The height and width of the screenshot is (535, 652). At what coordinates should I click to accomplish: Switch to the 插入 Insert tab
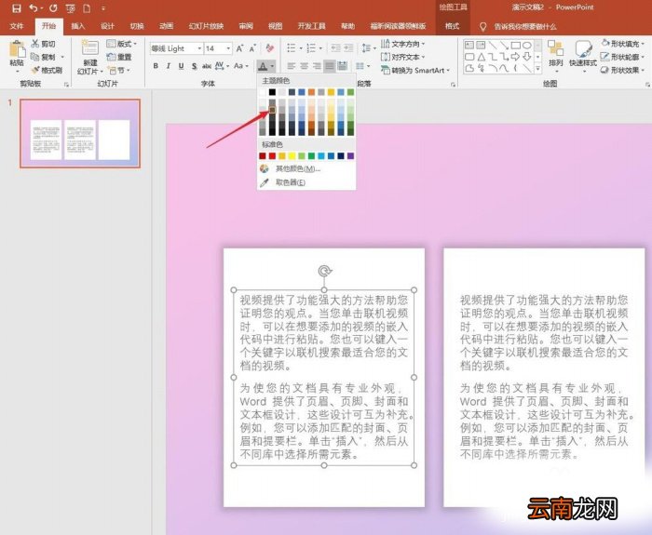77,26
